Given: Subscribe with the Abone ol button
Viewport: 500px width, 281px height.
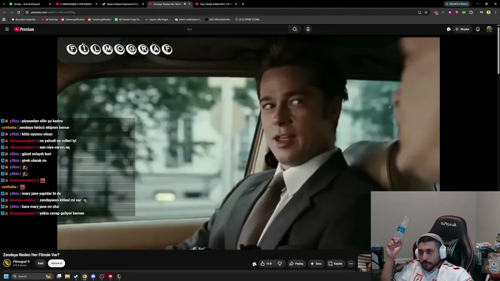Looking at the screenshot, I should [57, 263].
